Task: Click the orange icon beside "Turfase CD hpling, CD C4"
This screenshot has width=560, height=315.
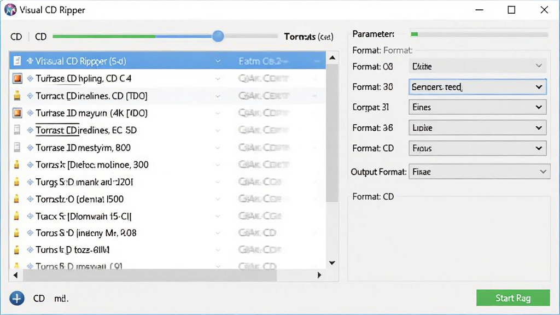Action: [x=17, y=78]
